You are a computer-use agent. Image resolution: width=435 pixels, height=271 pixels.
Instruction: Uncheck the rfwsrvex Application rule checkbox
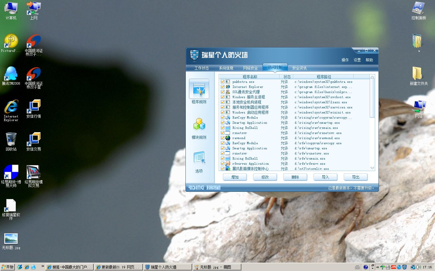[223, 164]
